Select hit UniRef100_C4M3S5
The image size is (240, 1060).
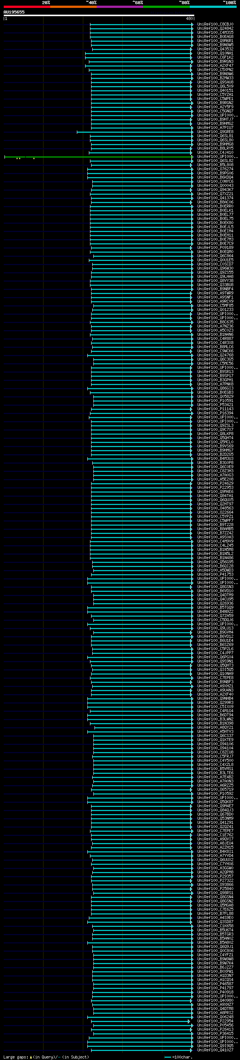click(x=215, y=32)
